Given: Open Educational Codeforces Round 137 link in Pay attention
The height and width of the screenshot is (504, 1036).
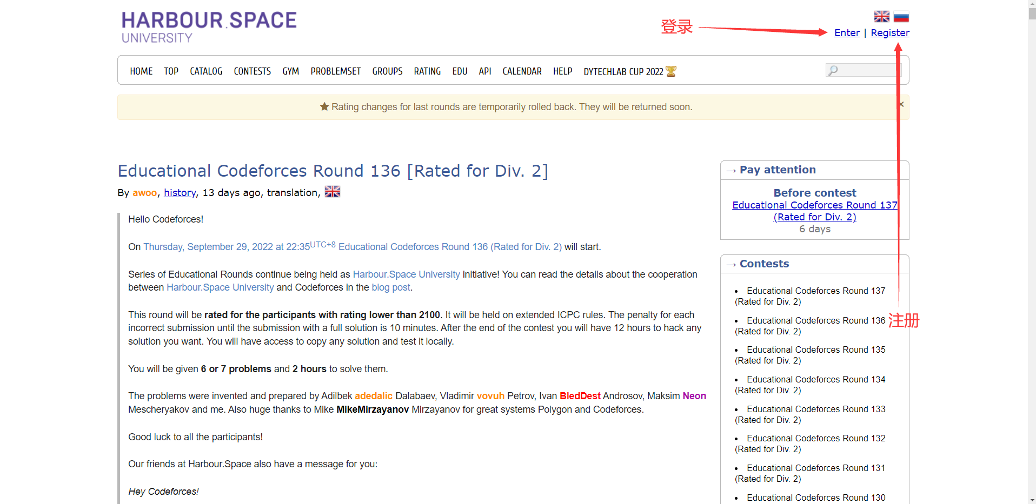Looking at the screenshot, I should tap(815, 211).
